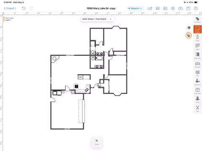Image resolution: width=202 pixels, height=151 pixels.
Task: Open the help question mark
Action: coord(196,8)
